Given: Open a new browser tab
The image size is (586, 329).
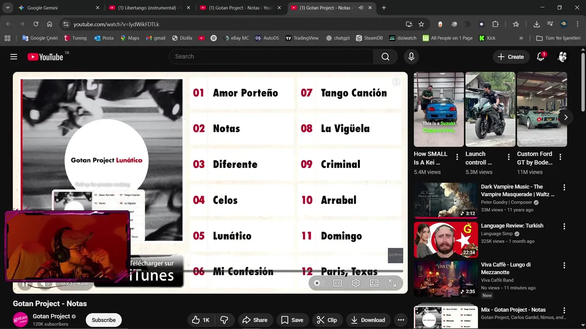Looking at the screenshot, I should coord(384,8).
